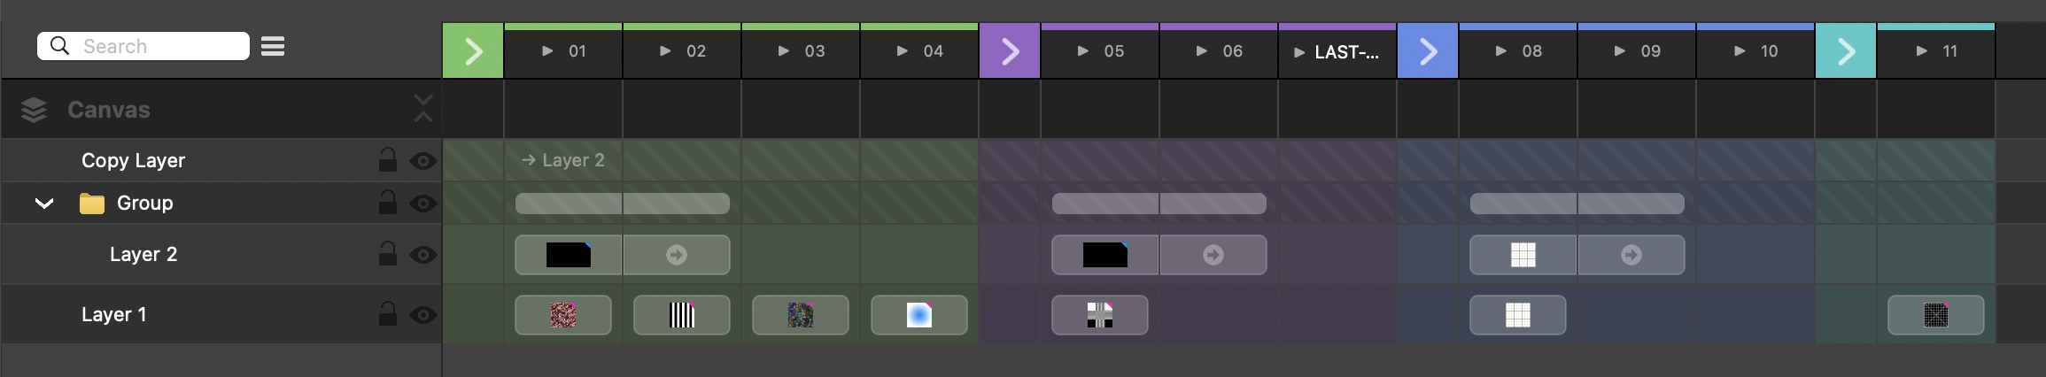Viewport: 2046px width, 377px height.
Task: Select the Layer 2 row label
Action: tap(143, 255)
